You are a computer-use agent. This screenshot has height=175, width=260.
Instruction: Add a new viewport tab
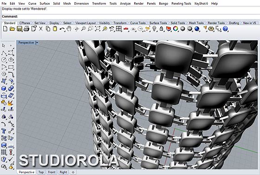pos(73,172)
